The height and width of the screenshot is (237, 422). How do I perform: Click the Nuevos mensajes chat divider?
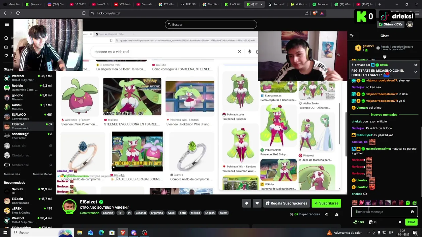coord(384,115)
